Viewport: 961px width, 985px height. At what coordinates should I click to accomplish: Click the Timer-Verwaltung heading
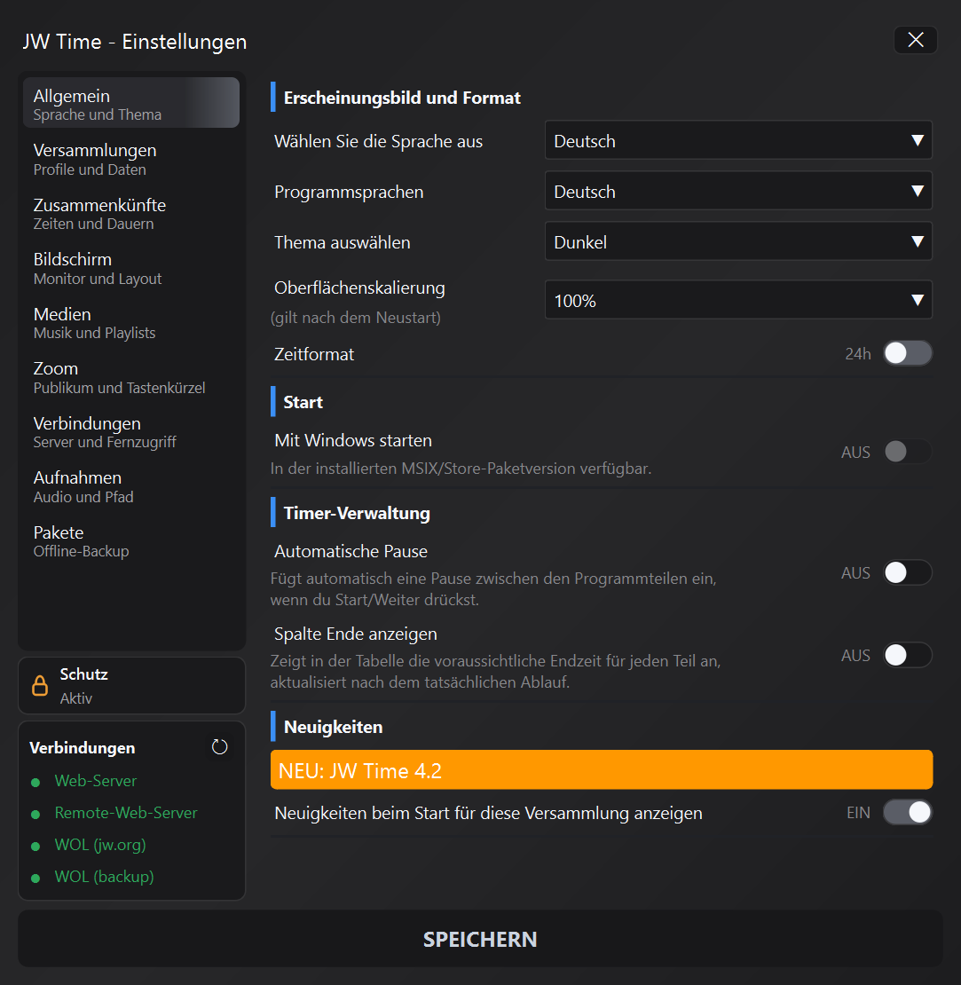pyautogui.click(x=357, y=513)
